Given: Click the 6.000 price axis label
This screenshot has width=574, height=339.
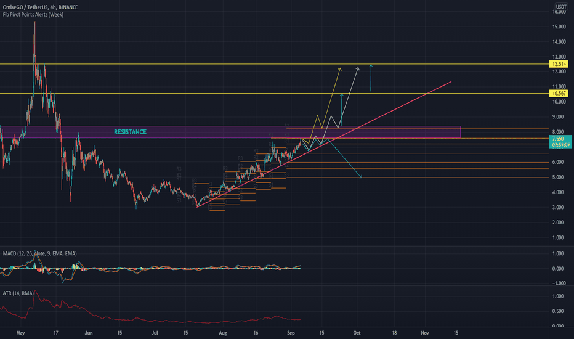Looking at the screenshot, I should pyautogui.click(x=559, y=162).
